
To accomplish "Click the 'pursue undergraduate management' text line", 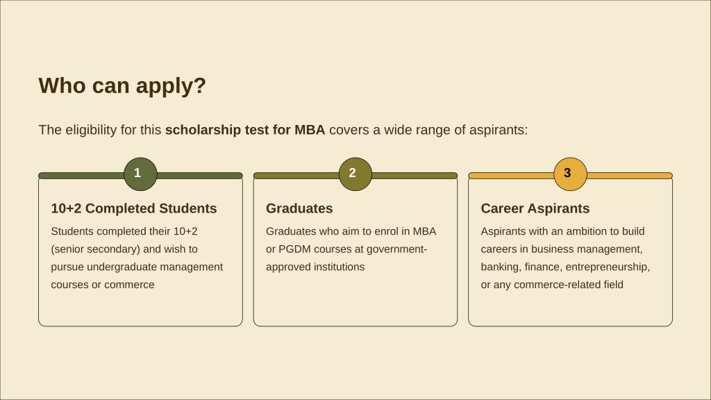I will [x=137, y=267].
